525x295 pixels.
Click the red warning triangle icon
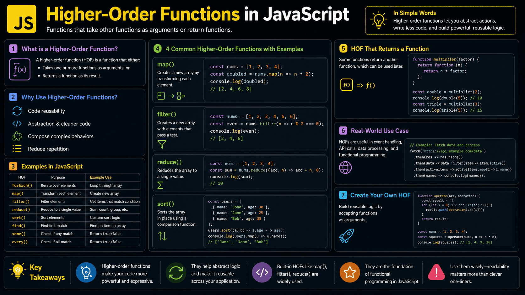(x=436, y=272)
